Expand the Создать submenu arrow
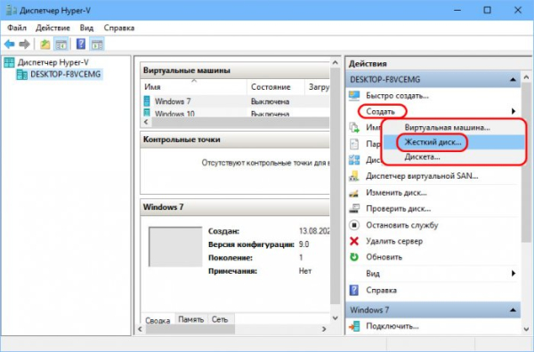534x352 pixels. (x=514, y=111)
